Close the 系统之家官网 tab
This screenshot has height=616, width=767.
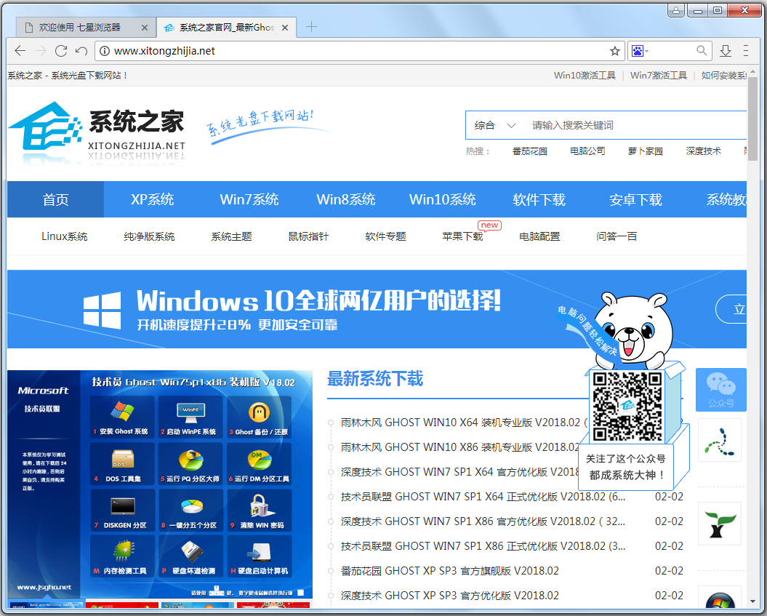pyautogui.click(x=286, y=28)
